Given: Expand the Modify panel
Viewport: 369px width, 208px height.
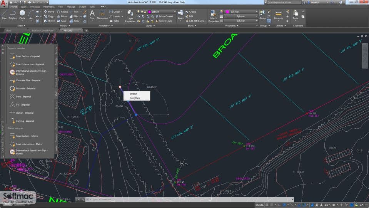Looking at the screenshot, I should (65, 25).
